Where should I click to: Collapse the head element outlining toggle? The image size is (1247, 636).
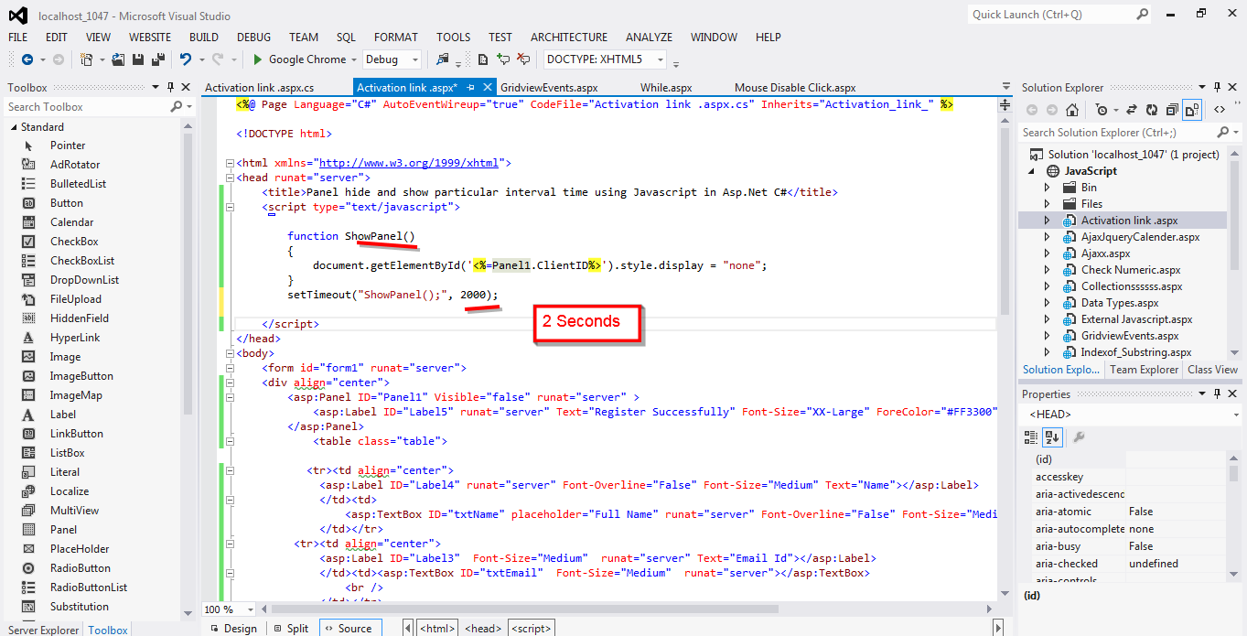(229, 178)
